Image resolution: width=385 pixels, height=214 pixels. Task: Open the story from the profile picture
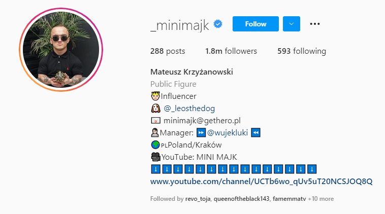pos(61,50)
